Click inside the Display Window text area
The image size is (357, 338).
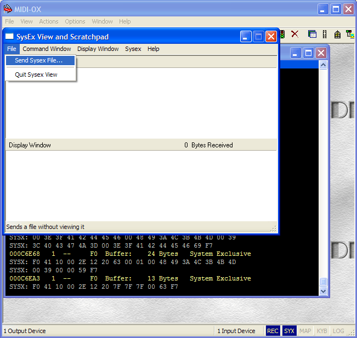click(141, 186)
